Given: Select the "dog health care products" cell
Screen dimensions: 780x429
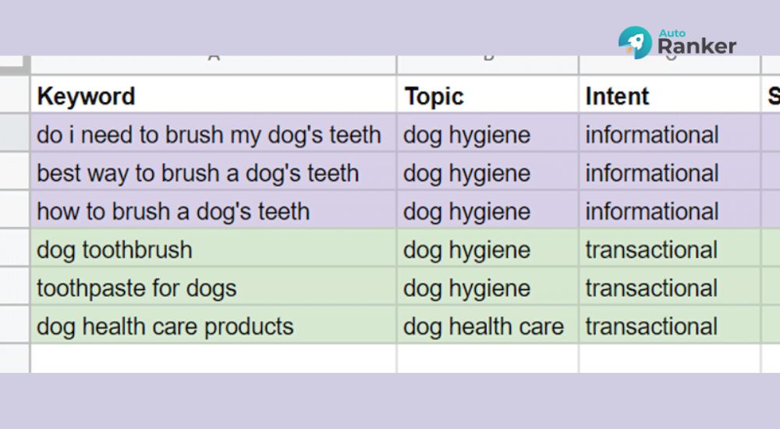Looking at the screenshot, I should coord(214,324).
